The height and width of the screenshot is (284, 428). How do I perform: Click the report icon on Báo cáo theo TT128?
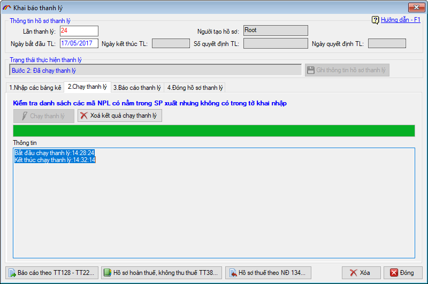click(12, 273)
